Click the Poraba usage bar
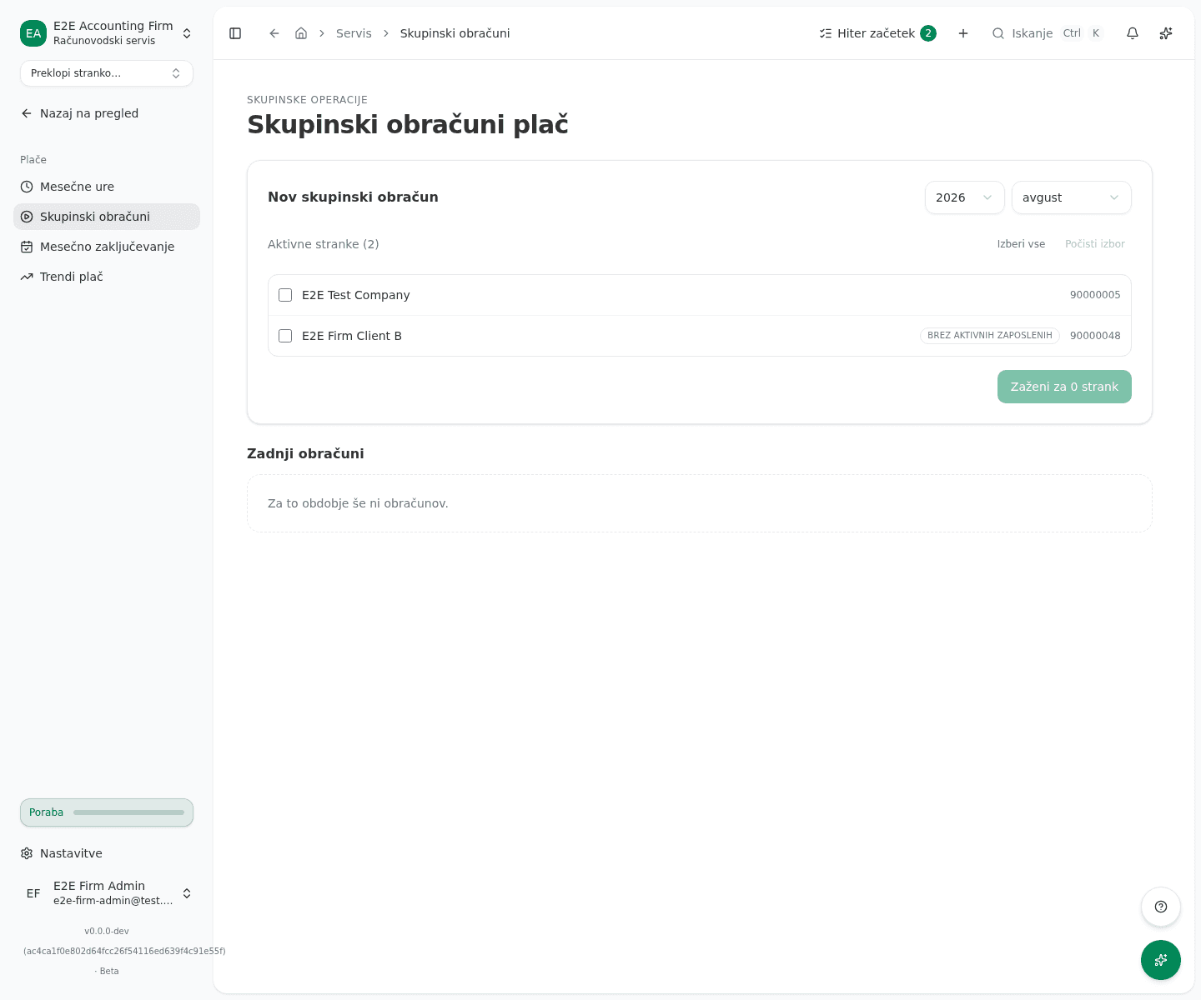This screenshot has height=1000, width=1201. 107,812
